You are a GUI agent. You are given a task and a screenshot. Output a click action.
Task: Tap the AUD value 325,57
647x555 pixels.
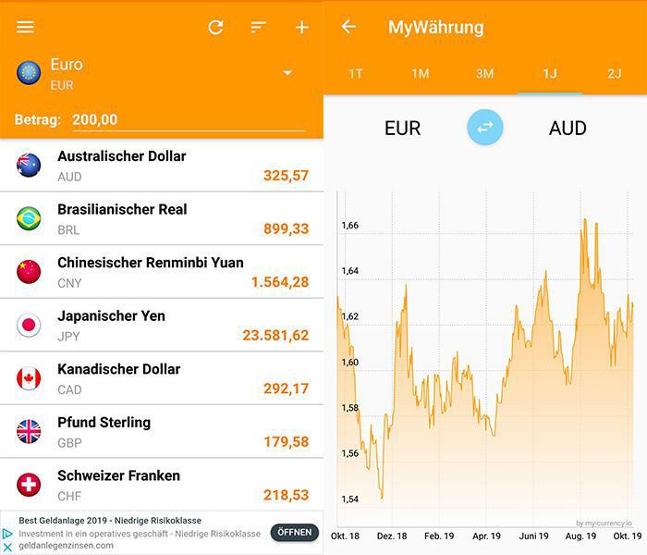tap(286, 176)
